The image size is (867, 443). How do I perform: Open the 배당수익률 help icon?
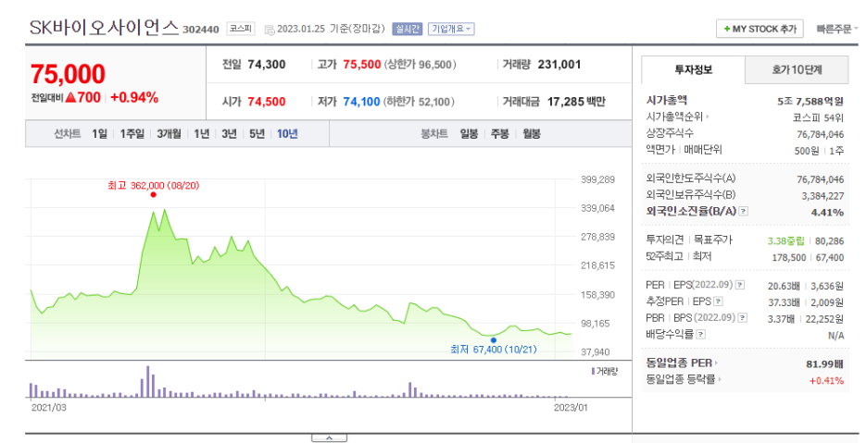[x=700, y=334]
